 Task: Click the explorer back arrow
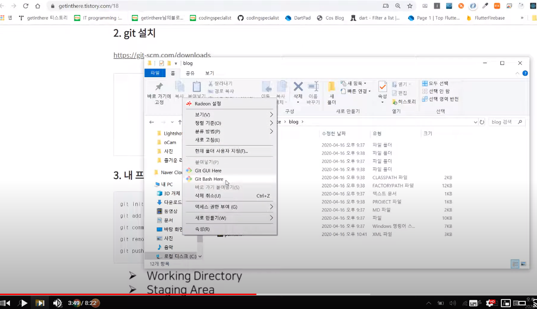point(152,122)
